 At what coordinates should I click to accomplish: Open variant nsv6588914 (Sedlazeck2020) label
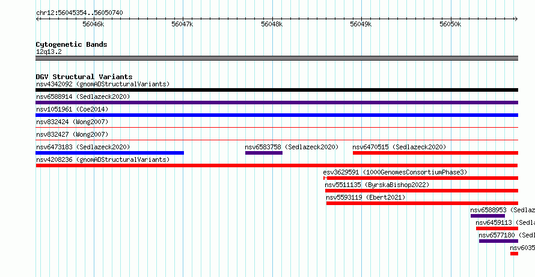coord(83,97)
